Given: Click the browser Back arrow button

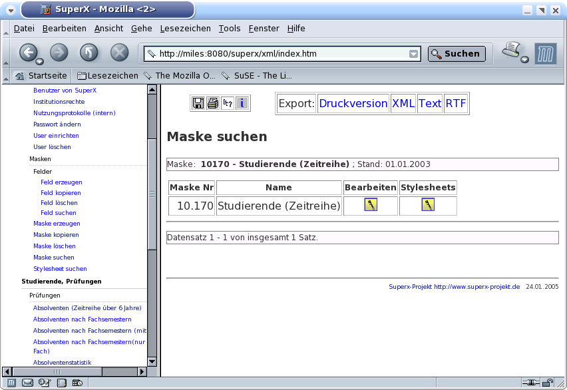Looking at the screenshot, I should coord(28,53).
